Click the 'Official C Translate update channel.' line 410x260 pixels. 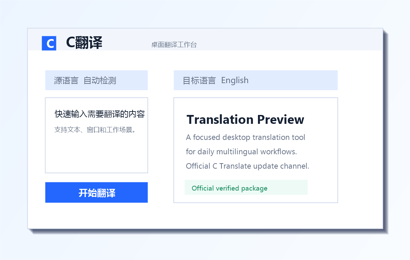[248, 166]
